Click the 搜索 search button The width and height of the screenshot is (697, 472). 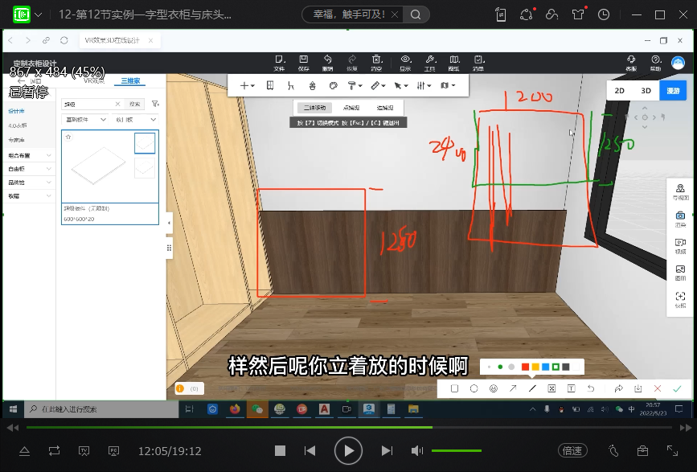[135, 104]
